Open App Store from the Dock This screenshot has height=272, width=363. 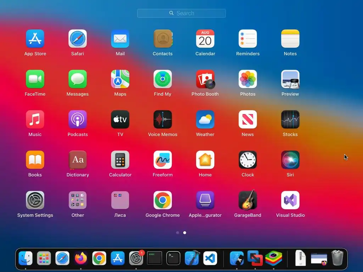[x=118, y=258]
